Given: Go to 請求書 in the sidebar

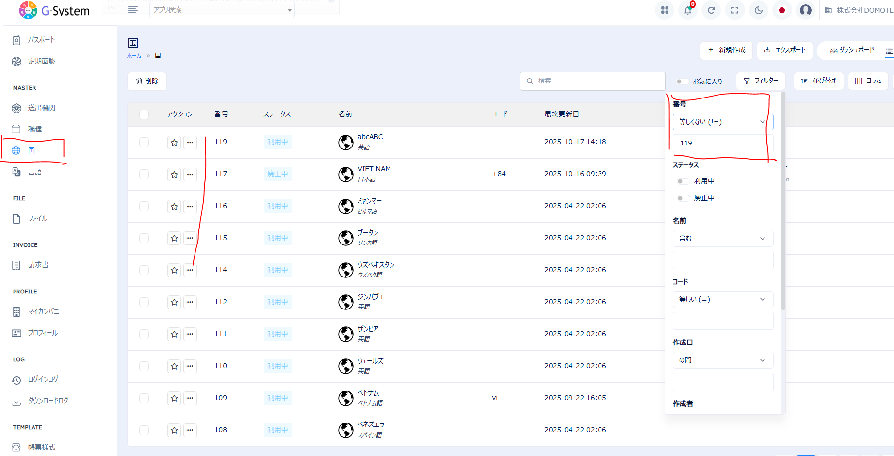Looking at the screenshot, I should point(38,265).
